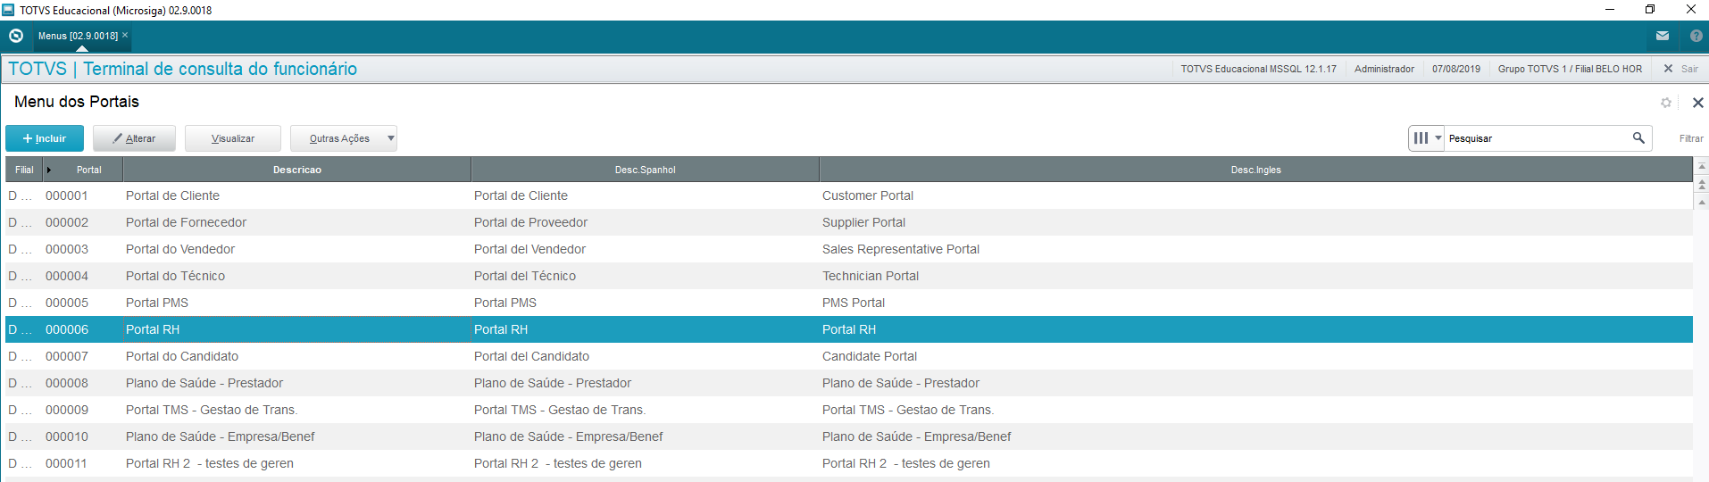Image resolution: width=1709 pixels, height=482 pixels.
Task: Select row 000009 Portal TMS - Gestao de Trans.
Action: click(849, 410)
